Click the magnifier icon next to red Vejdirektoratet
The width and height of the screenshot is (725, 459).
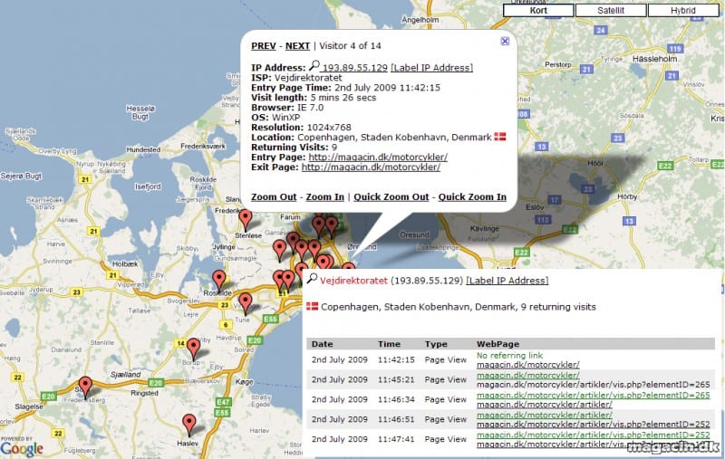coord(313,279)
